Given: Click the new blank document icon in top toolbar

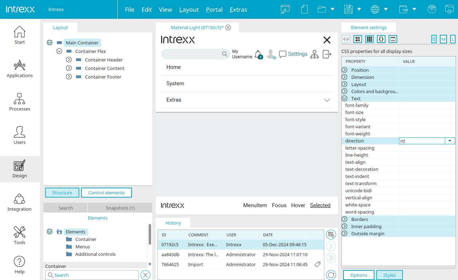Looking at the screenshot, I should coord(304,9).
